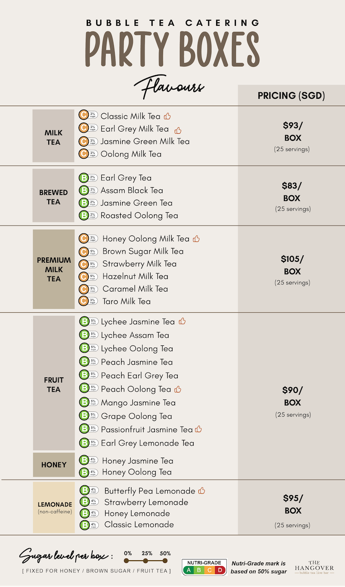The image size is (345, 587).
Task: Select the 50% sugar level point
Action: (165, 561)
